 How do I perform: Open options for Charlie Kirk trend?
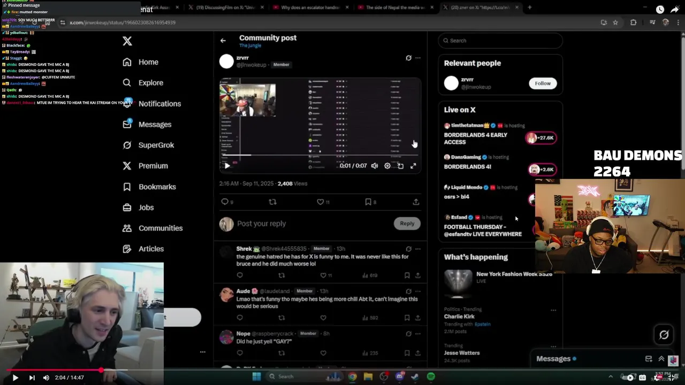(x=553, y=310)
